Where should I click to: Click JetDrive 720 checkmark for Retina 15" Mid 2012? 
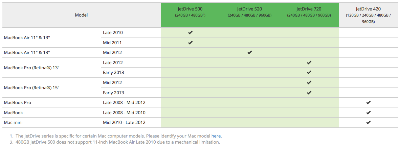tap(309, 82)
